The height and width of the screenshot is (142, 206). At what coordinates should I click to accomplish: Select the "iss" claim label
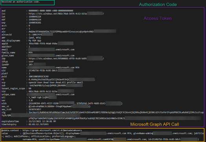(4, 14)
